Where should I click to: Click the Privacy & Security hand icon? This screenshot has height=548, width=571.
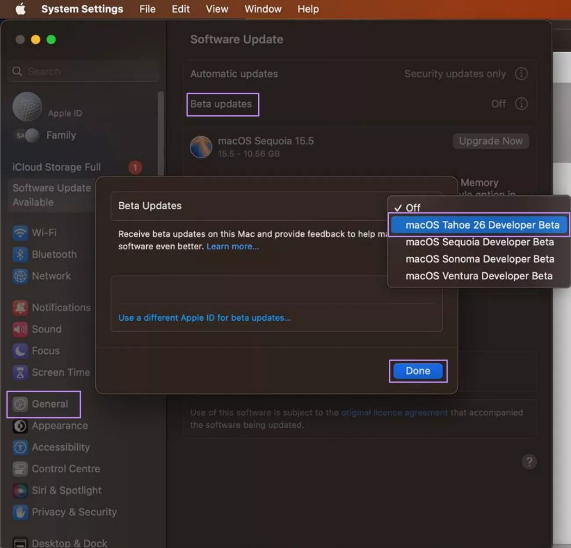tap(20, 512)
